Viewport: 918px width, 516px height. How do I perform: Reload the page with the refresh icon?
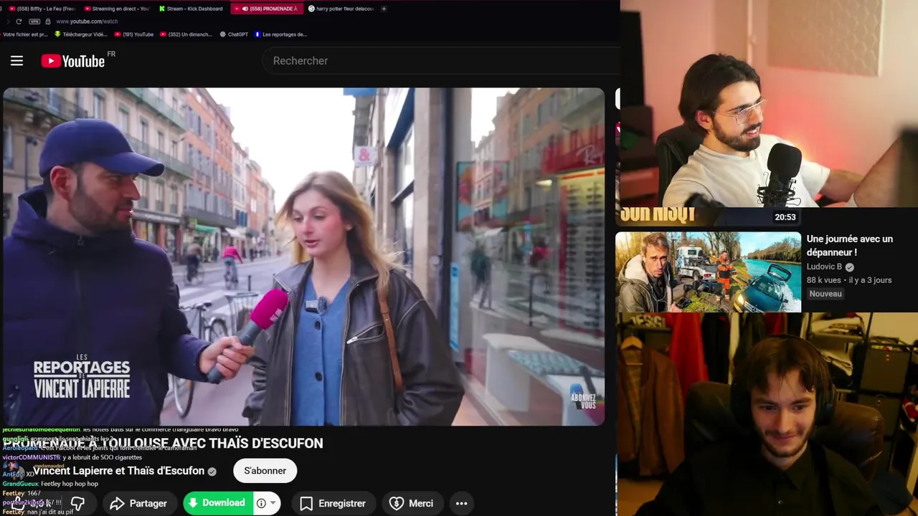tap(19, 21)
